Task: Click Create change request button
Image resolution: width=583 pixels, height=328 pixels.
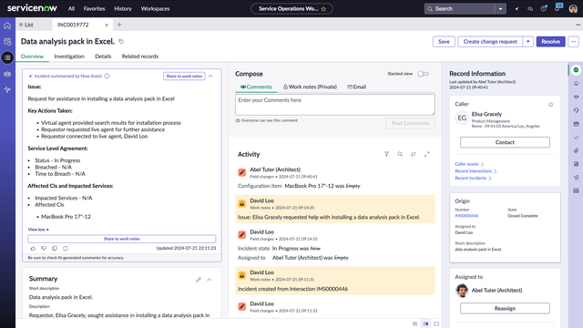Action: [x=490, y=42]
